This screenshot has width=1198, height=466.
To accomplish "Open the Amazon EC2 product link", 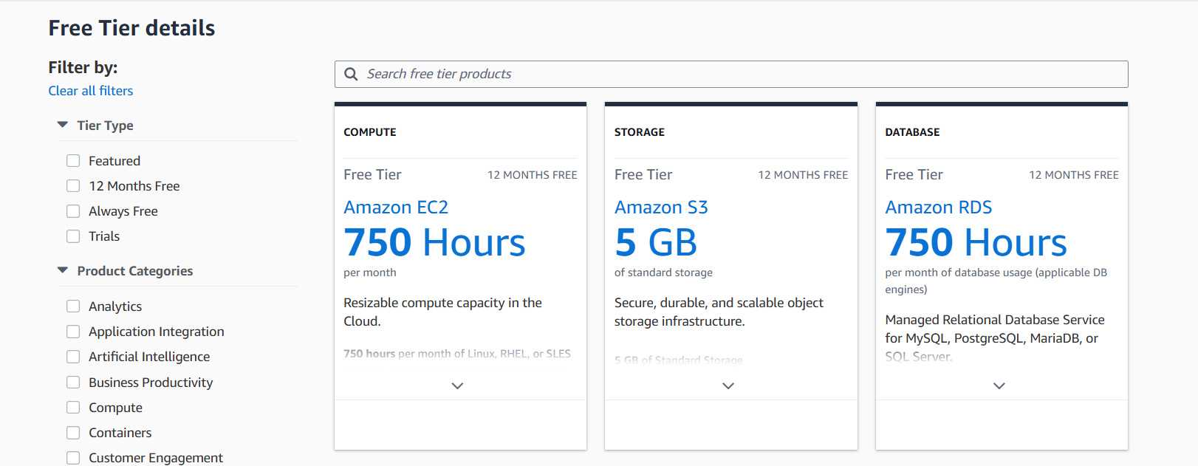I will click(396, 208).
